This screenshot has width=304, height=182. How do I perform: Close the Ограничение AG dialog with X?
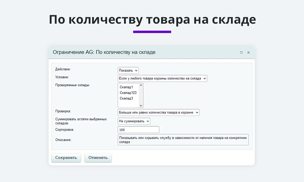[248, 52]
